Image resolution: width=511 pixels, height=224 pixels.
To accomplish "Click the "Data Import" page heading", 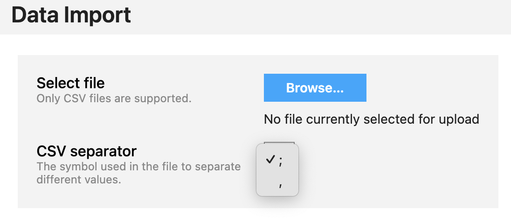I will 71,15.
